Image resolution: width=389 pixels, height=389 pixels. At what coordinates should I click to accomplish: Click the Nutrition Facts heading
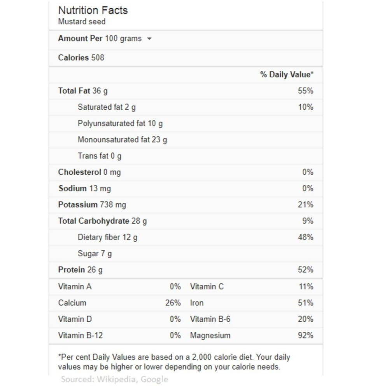click(93, 10)
